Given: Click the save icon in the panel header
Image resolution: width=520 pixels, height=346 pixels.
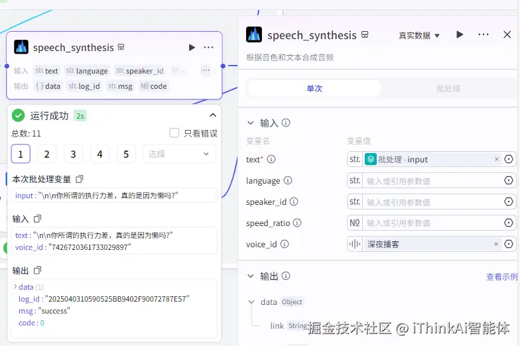Looking at the screenshot, I should pos(365,34).
